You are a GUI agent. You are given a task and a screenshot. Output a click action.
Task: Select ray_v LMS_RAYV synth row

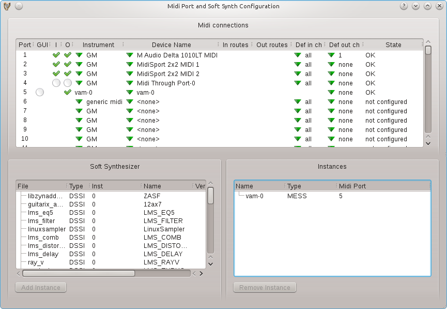click(x=111, y=262)
